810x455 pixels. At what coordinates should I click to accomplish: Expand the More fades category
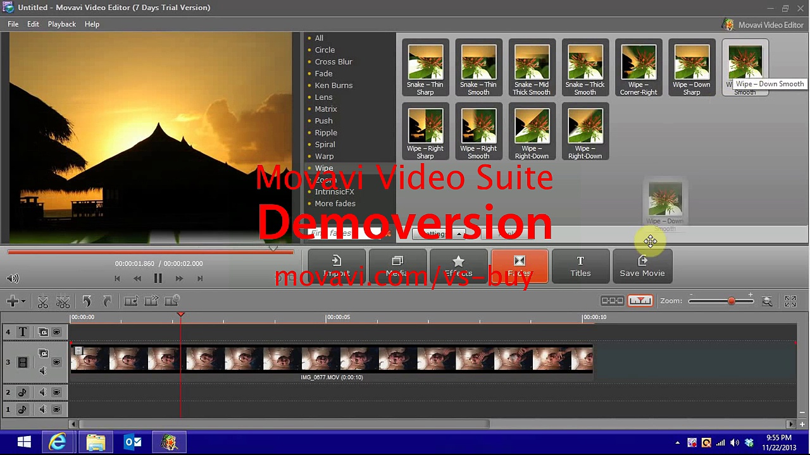pyautogui.click(x=335, y=203)
